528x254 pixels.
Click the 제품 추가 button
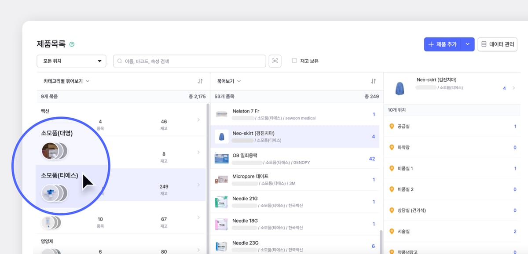442,44
